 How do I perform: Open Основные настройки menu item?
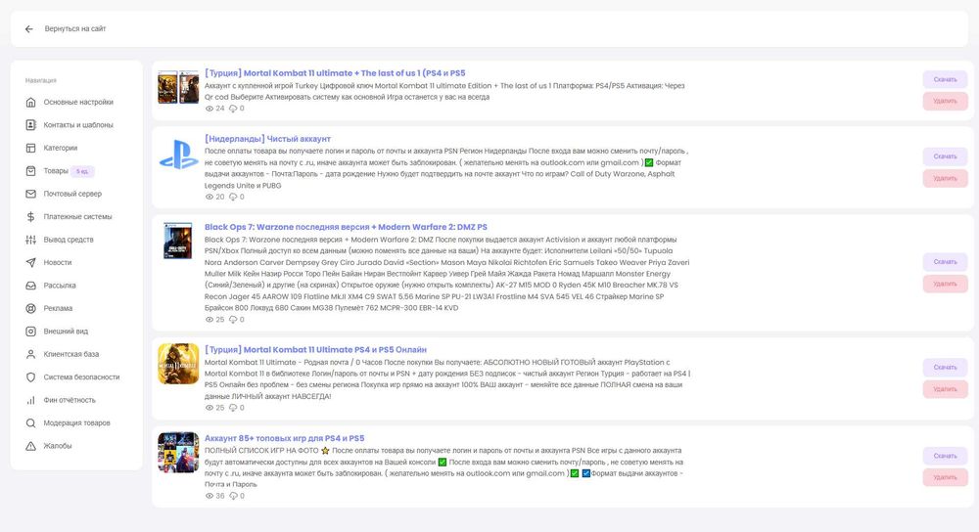click(x=78, y=103)
